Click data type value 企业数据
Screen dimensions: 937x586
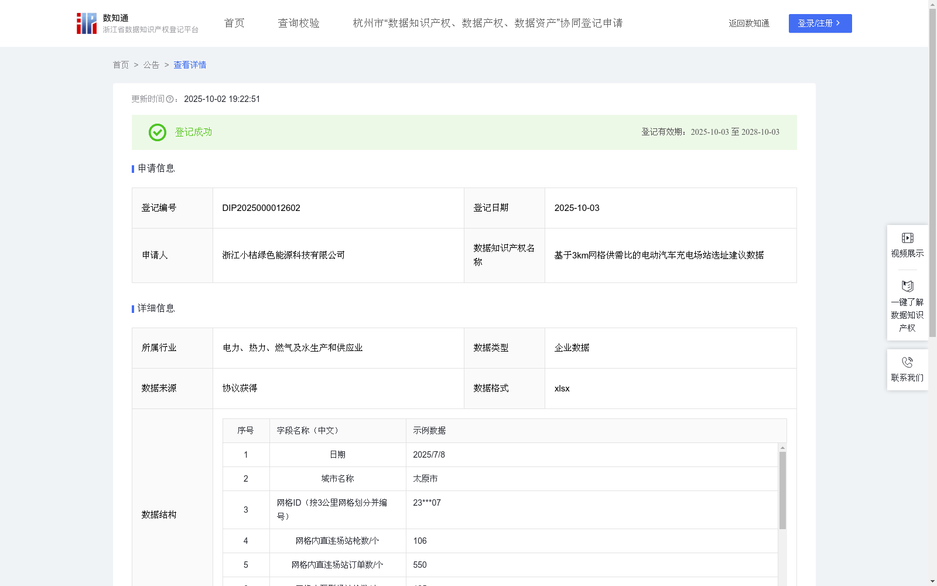(x=572, y=348)
